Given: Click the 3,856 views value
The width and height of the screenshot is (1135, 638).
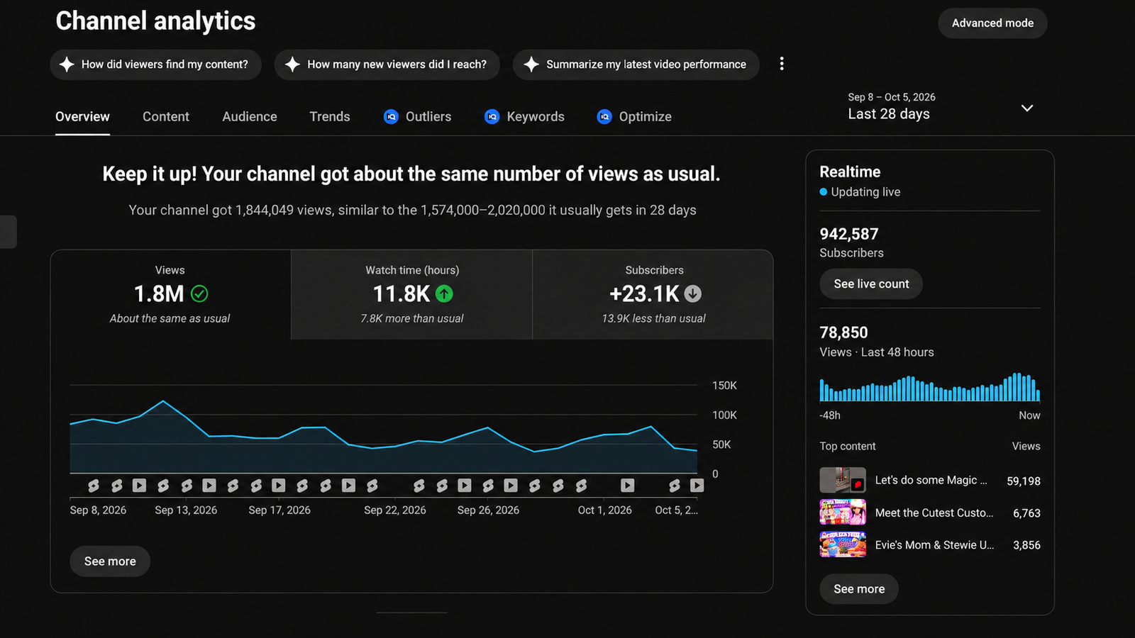Looking at the screenshot, I should point(1026,545).
